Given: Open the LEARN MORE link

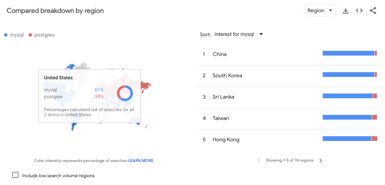Looking at the screenshot, I should [x=141, y=161].
